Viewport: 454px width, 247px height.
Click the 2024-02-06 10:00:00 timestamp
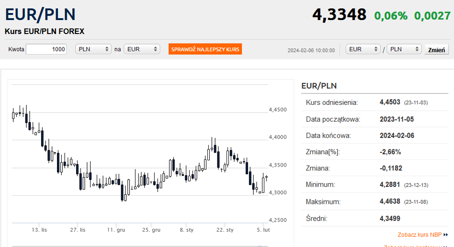311,50
